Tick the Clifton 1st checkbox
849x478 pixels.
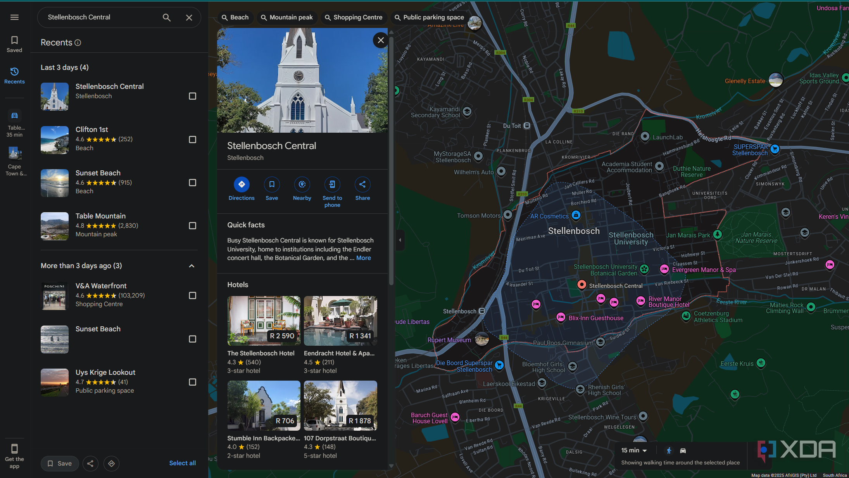tap(192, 140)
